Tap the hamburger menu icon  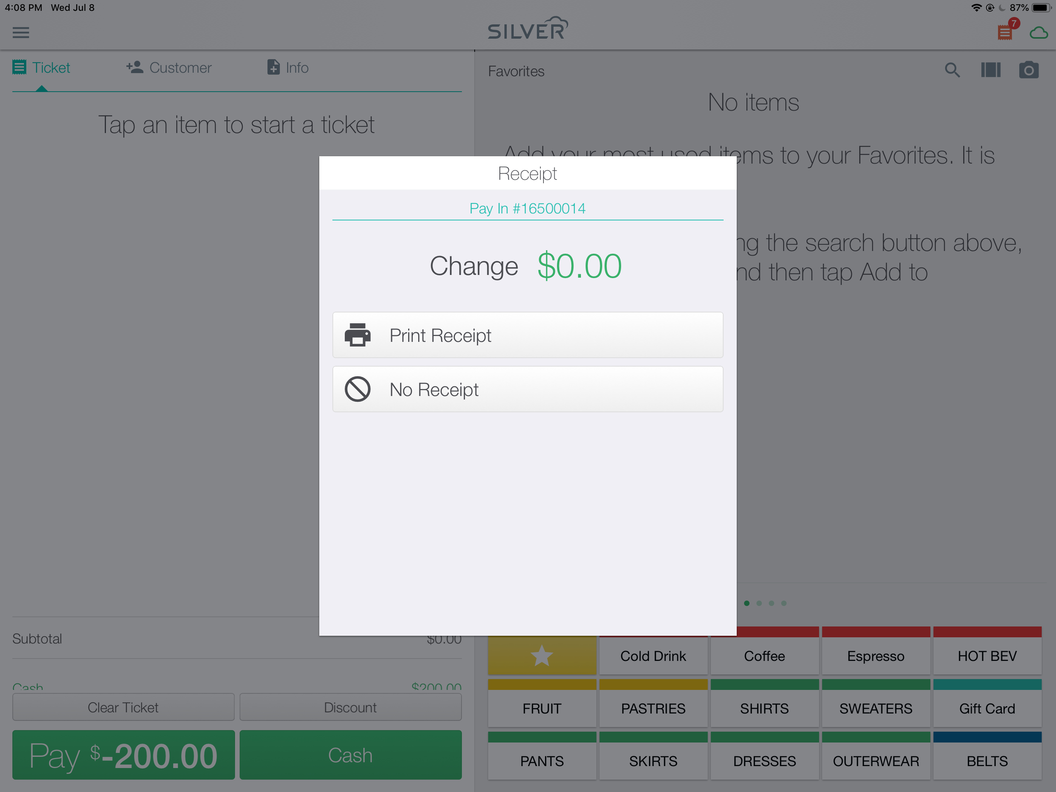coord(21,32)
